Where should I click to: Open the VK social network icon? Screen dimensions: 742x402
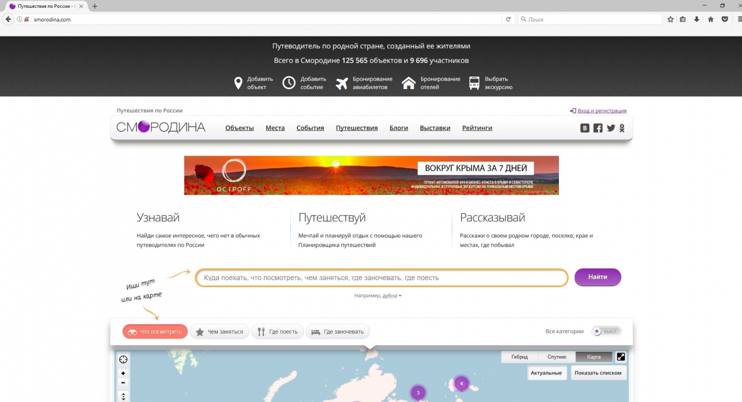585,128
